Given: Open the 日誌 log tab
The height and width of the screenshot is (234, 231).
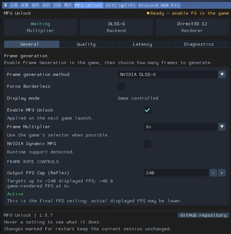Looking at the screenshot, I should 57,5.
